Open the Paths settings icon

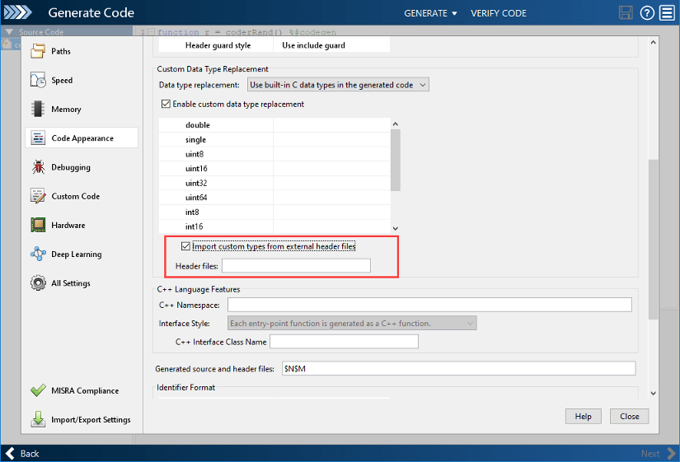tap(38, 51)
